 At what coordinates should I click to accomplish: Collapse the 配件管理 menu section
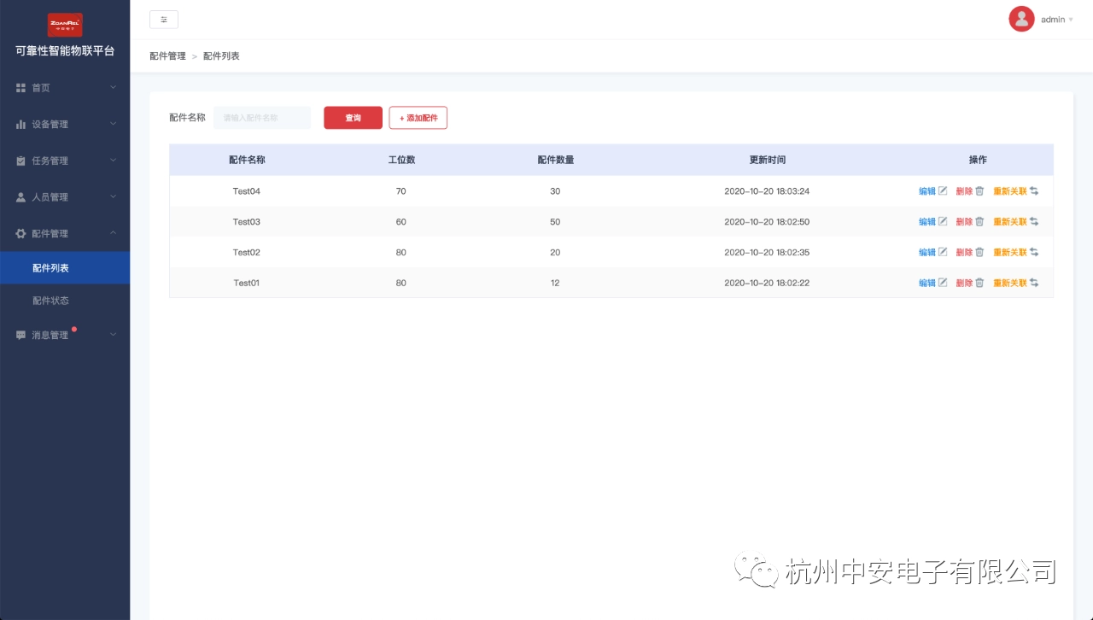pos(65,234)
